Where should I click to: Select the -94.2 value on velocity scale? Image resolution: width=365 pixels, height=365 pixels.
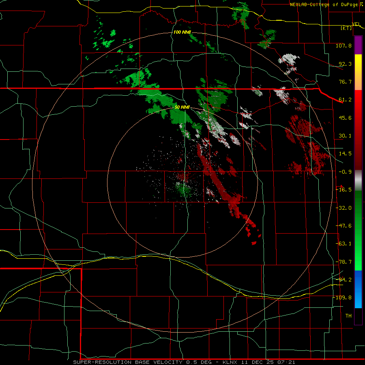[x=344, y=279]
